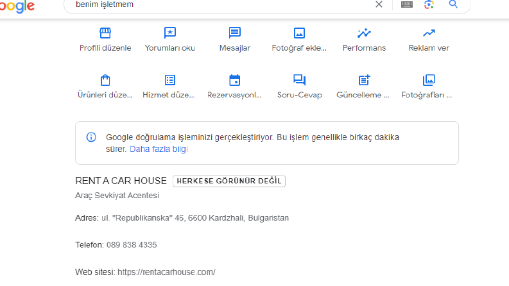Clear the search box with X
The image size is (509, 286).
click(379, 4)
